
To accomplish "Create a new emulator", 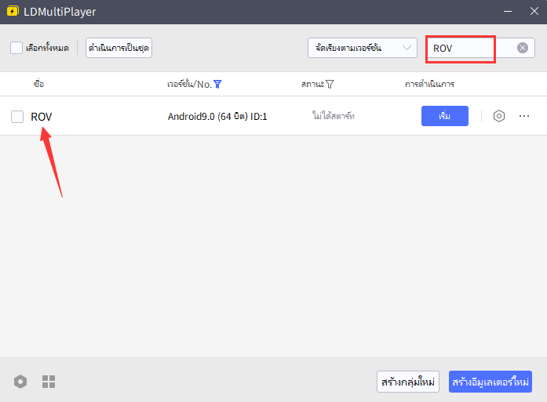I will [490, 382].
